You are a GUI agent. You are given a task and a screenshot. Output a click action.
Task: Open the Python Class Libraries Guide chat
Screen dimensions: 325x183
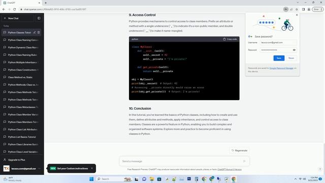tap(22, 144)
